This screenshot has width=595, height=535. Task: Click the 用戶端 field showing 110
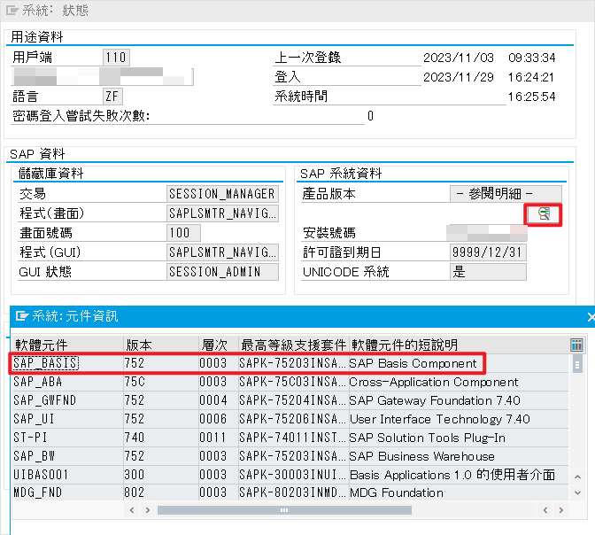pos(116,58)
